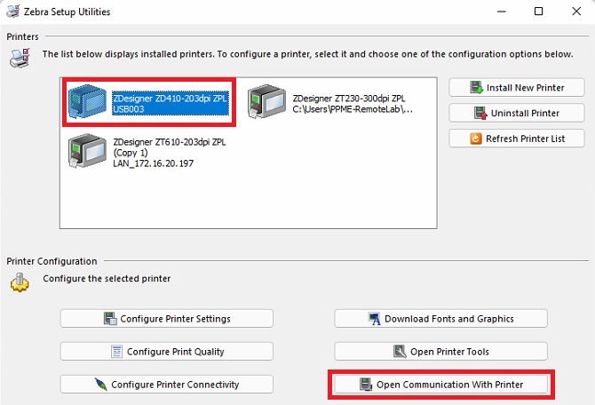
Task: Click the Printers section printer icon
Action: [x=20, y=58]
